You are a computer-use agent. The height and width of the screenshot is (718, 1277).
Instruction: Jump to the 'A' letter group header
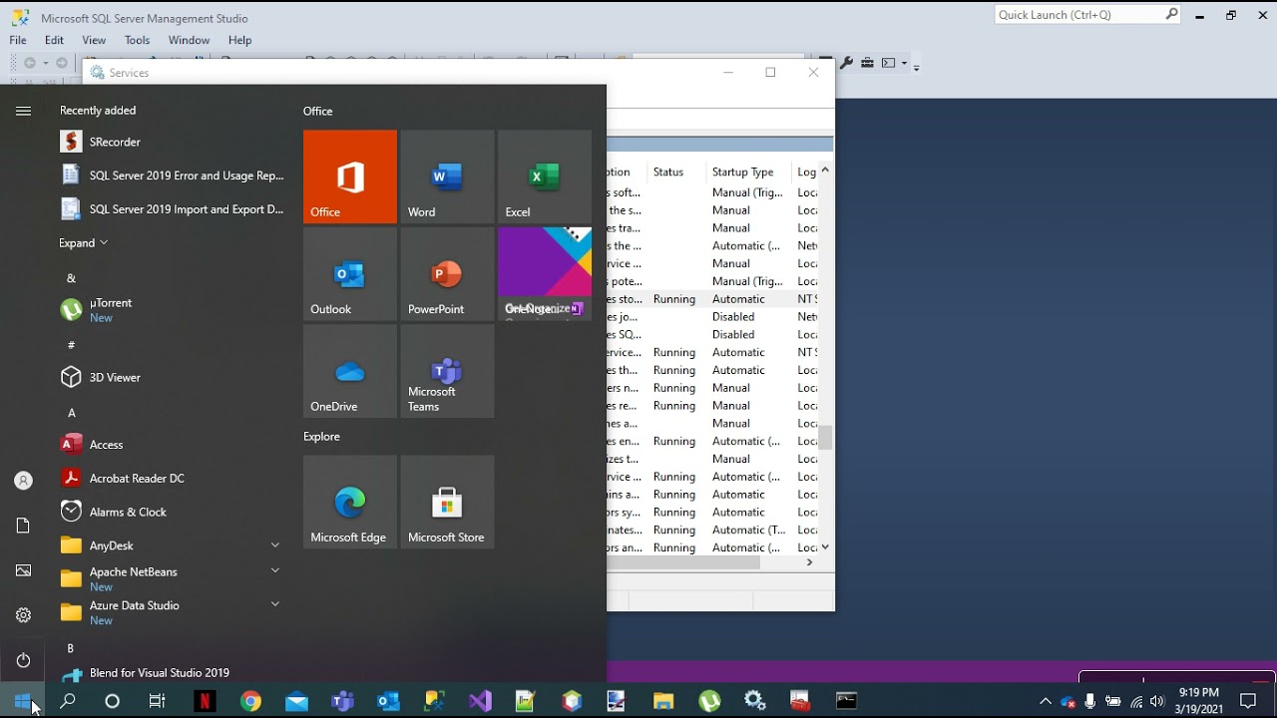pyautogui.click(x=71, y=413)
